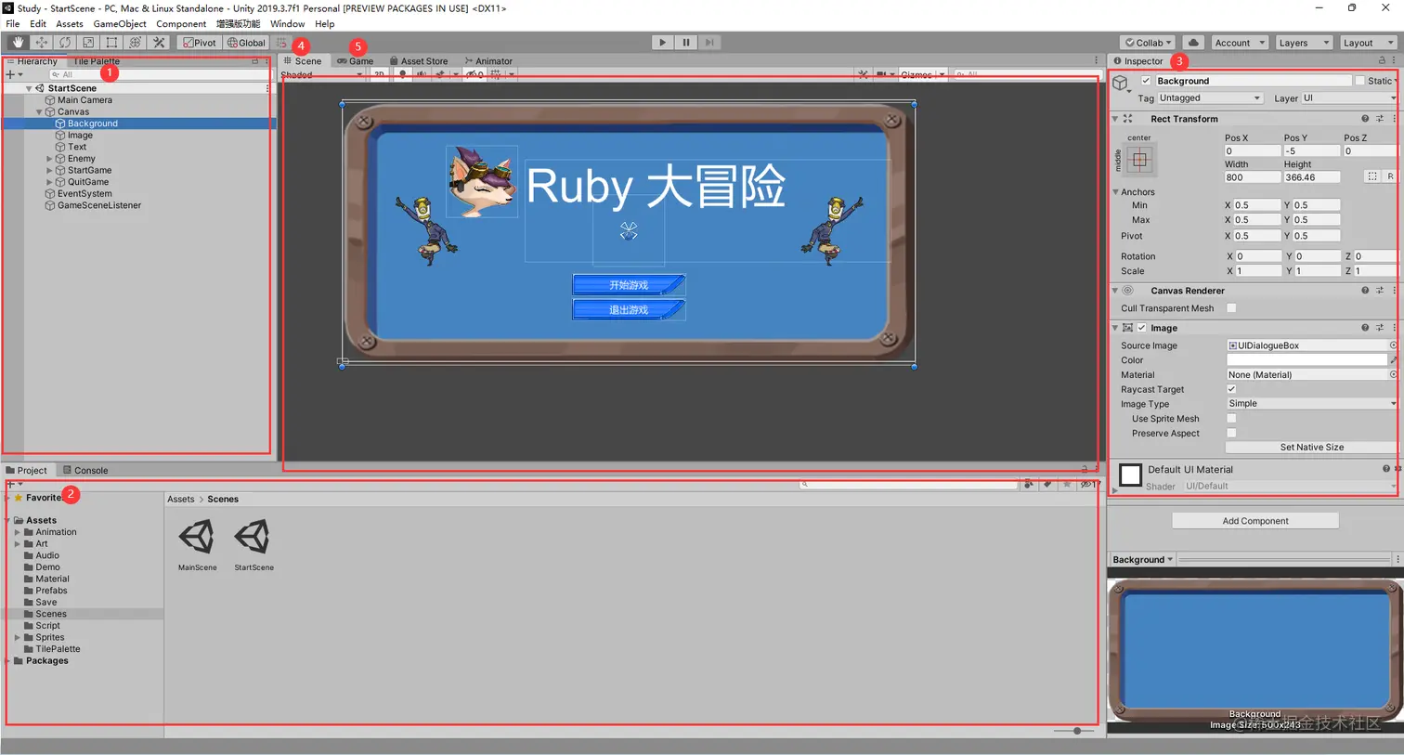Open the Rect Transform help icon
The height and width of the screenshot is (755, 1404).
coord(1365,119)
